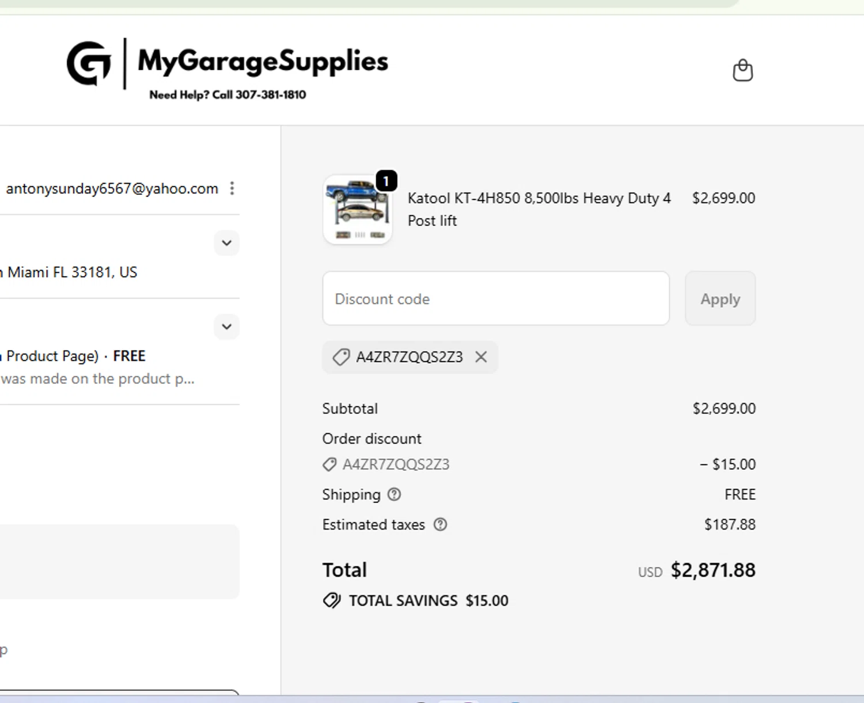Click the Katool 4 Post lift thumbnail

pyautogui.click(x=358, y=210)
